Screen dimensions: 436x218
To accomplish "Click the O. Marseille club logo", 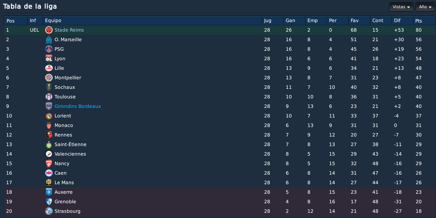I will pyautogui.click(x=49, y=39).
